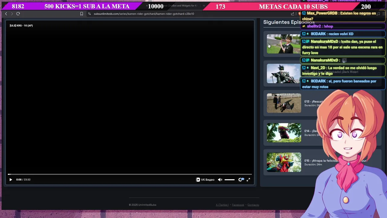Open the X (Twitter) footer link
This screenshot has height=218, width=387.
(222, 205)
